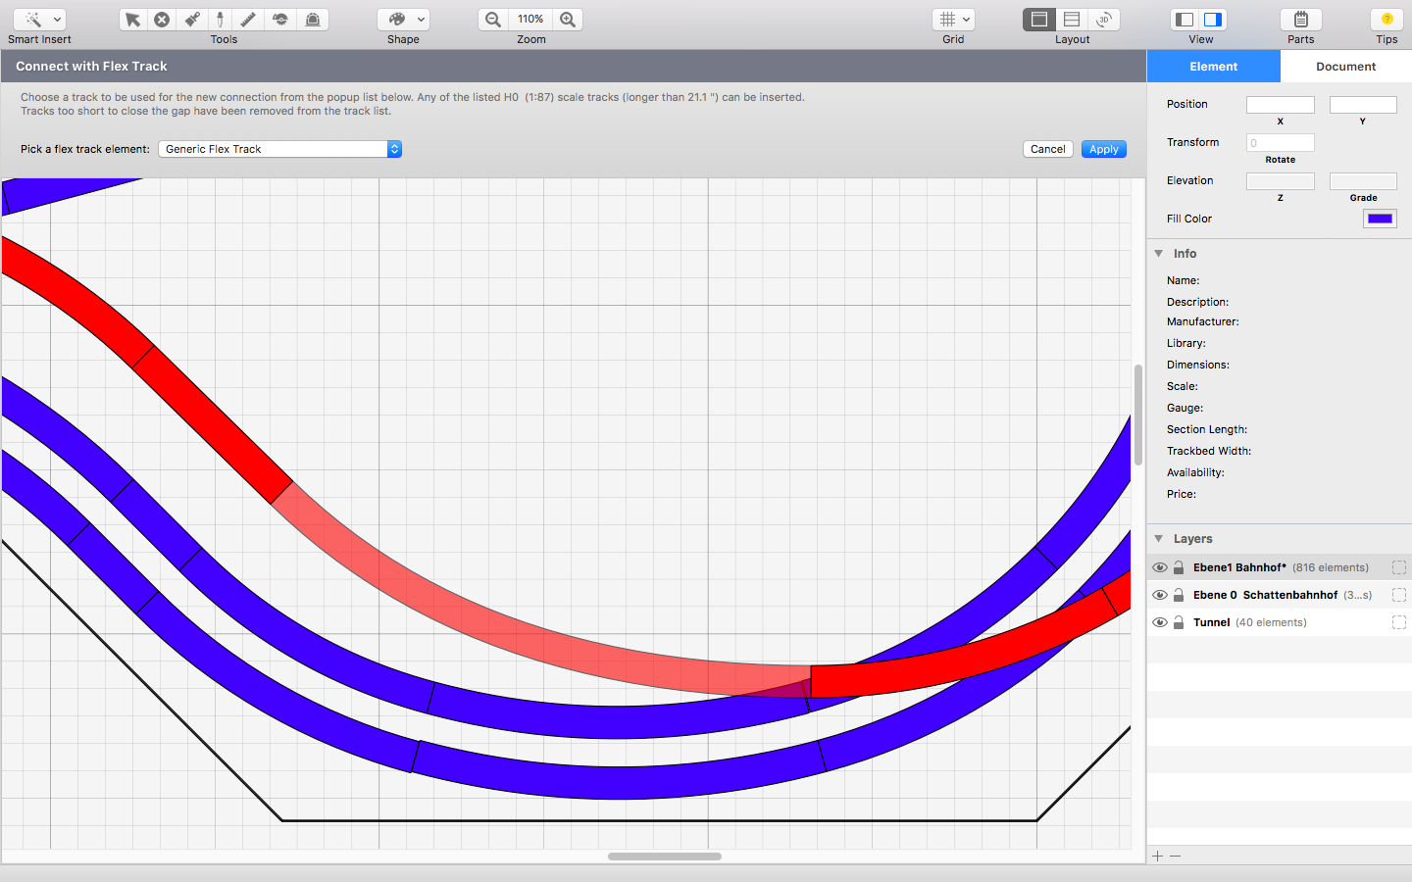The image size is (1412, 882).
Task: Switch to the Element tab
Action: [1214, 67]
